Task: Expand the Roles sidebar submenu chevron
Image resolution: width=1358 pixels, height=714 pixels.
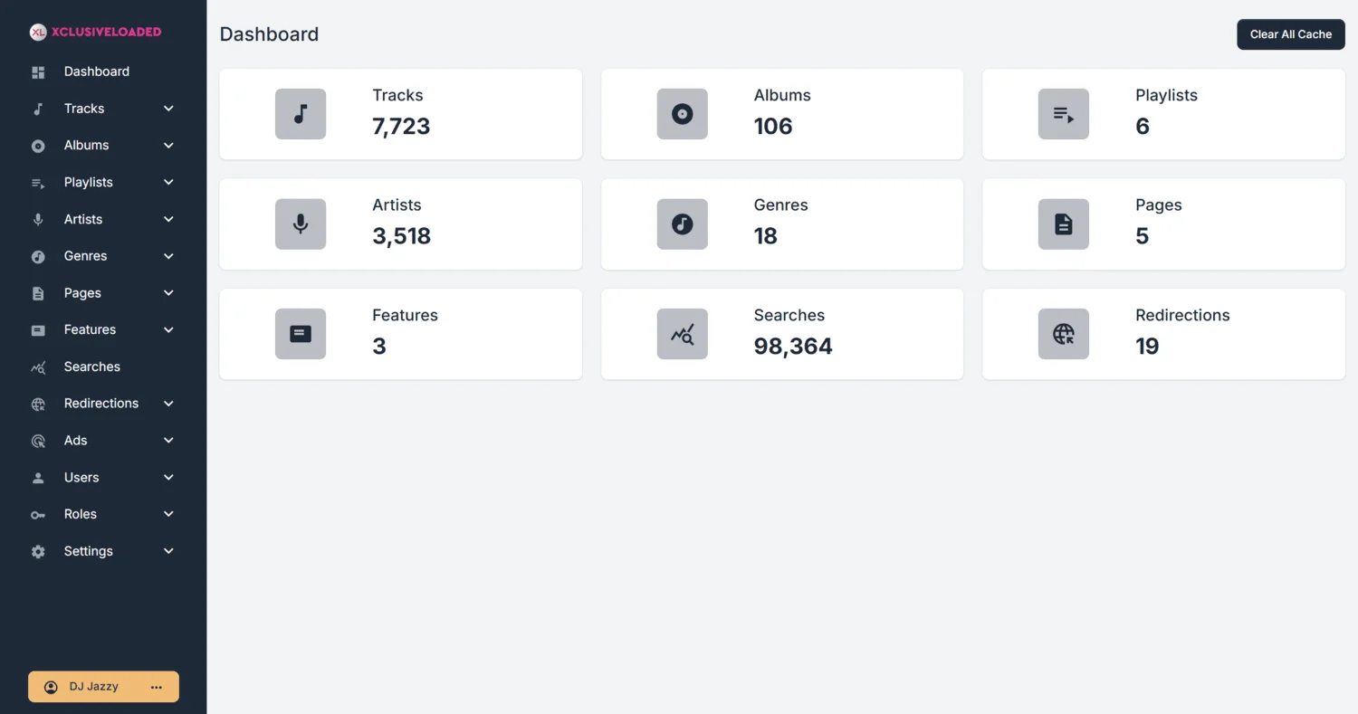Action: point(168,514)
